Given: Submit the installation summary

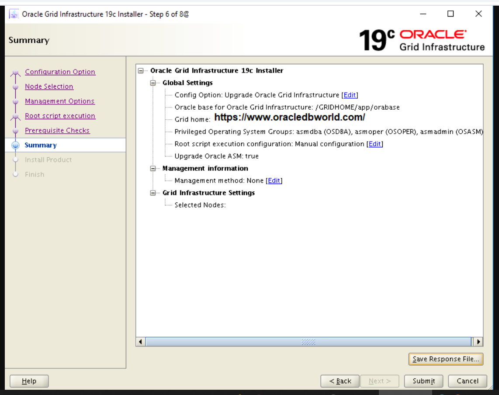Looking at the screenshot, I should [x=423, y=381].
